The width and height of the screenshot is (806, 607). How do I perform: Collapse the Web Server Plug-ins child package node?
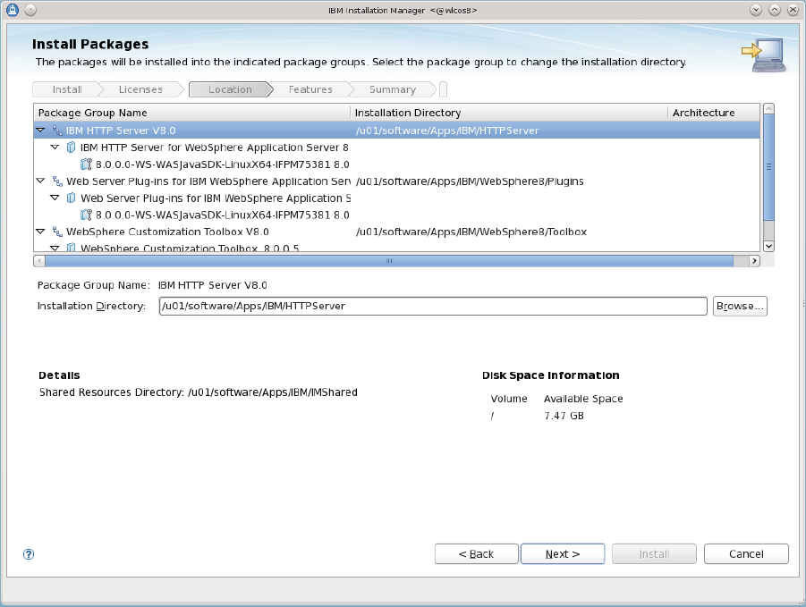click(55, 198)
